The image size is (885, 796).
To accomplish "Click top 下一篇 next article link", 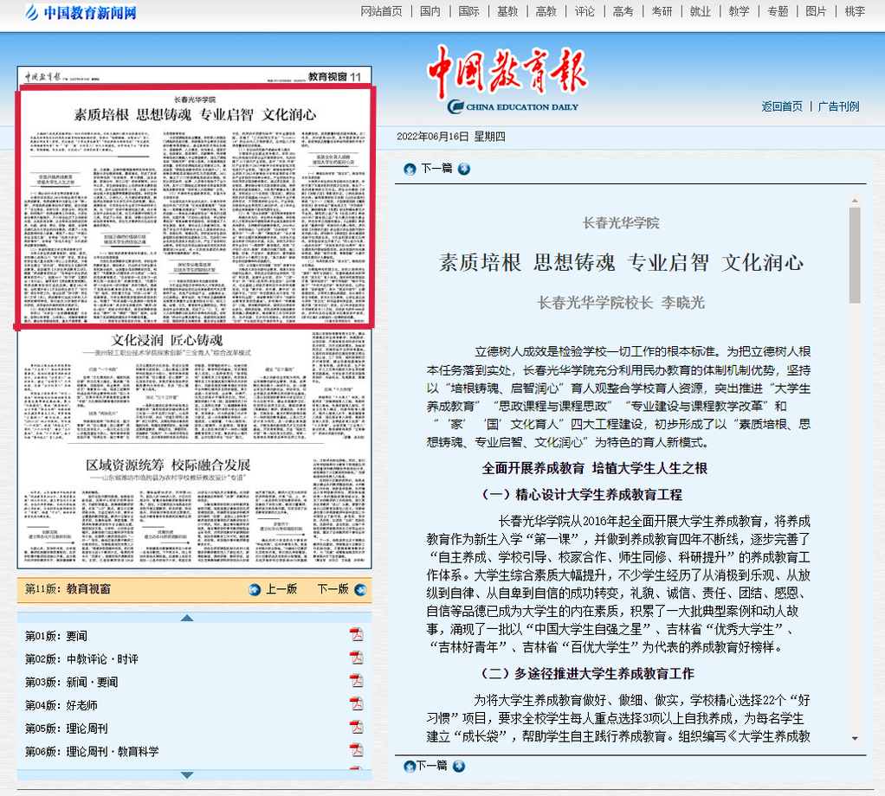I will (436, 169).
